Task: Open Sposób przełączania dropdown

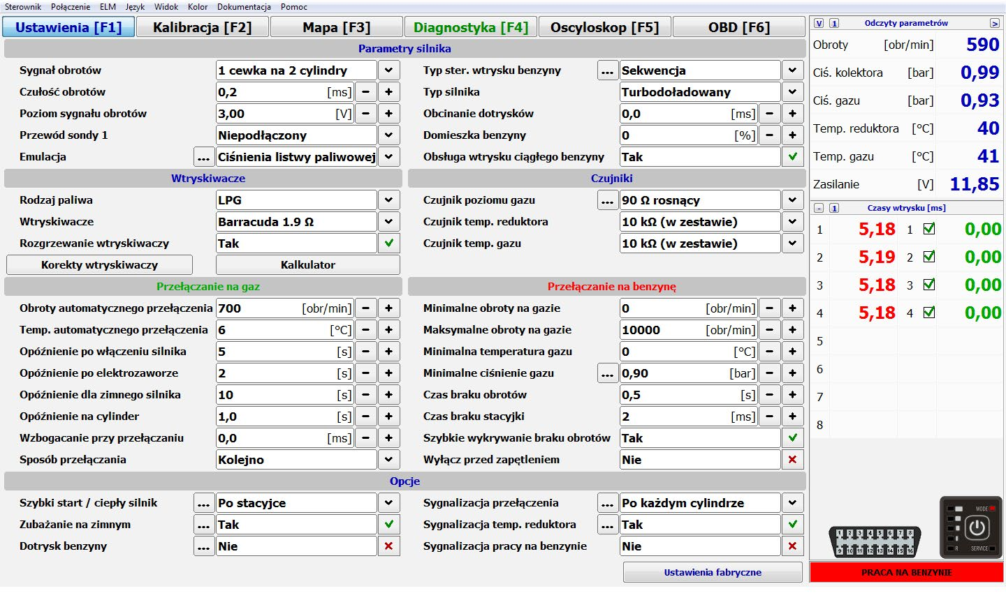Action: point(388,460)
